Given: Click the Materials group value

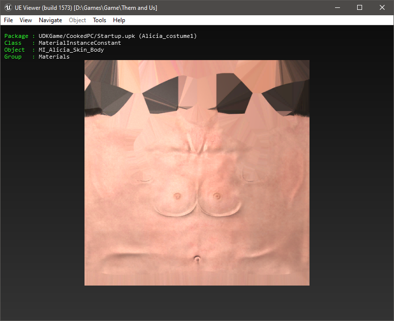Looking at the screenshot, I should pyautogui.click(x=54, y=57).
